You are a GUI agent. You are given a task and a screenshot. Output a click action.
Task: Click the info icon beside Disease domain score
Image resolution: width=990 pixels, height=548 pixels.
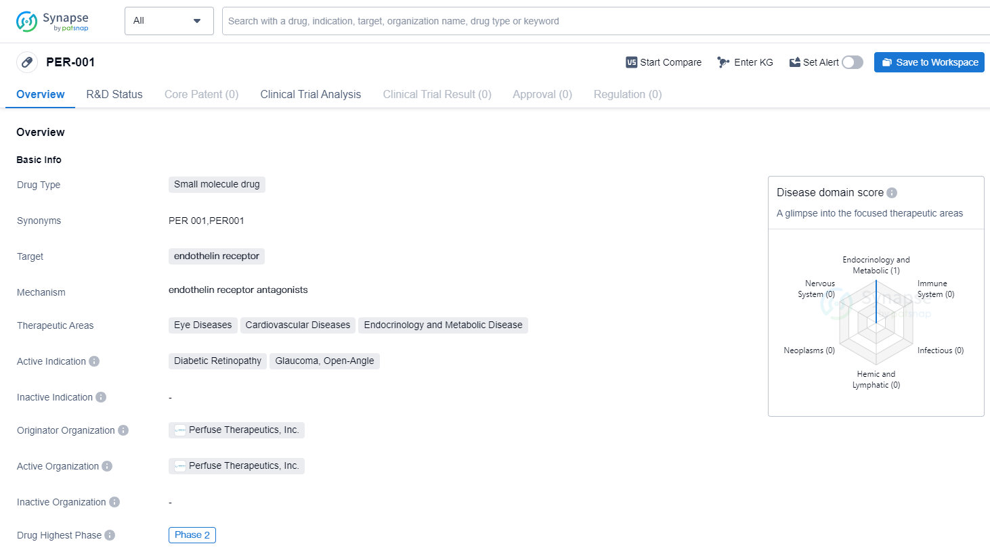pyautogui.click(x=892, y=193)
